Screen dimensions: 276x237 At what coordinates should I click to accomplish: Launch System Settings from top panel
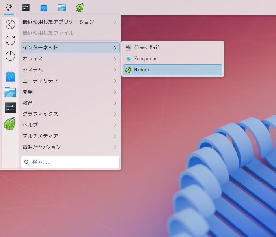(x=26, y=8)
